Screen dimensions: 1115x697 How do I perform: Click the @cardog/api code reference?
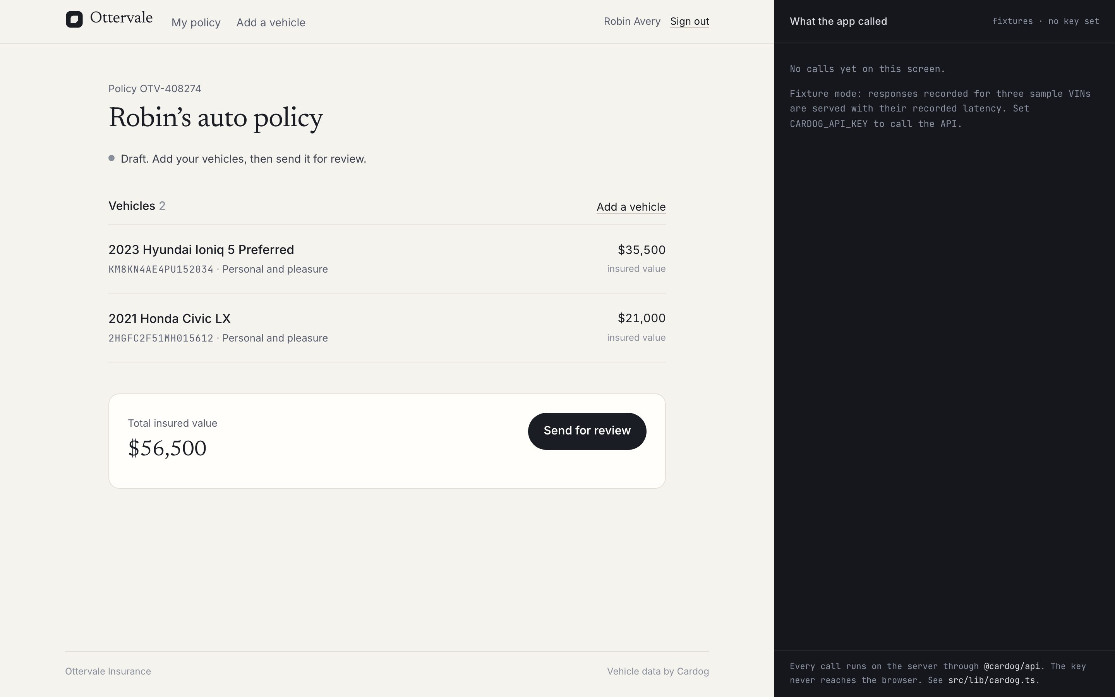tap(1012, 666)
